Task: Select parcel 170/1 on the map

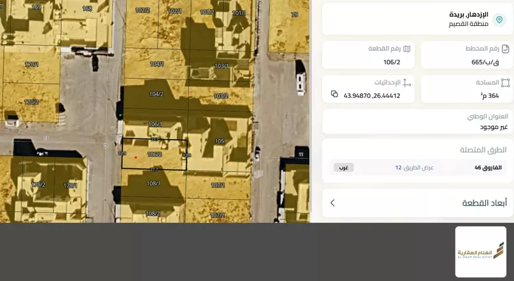Action: (x=32, y=64)
